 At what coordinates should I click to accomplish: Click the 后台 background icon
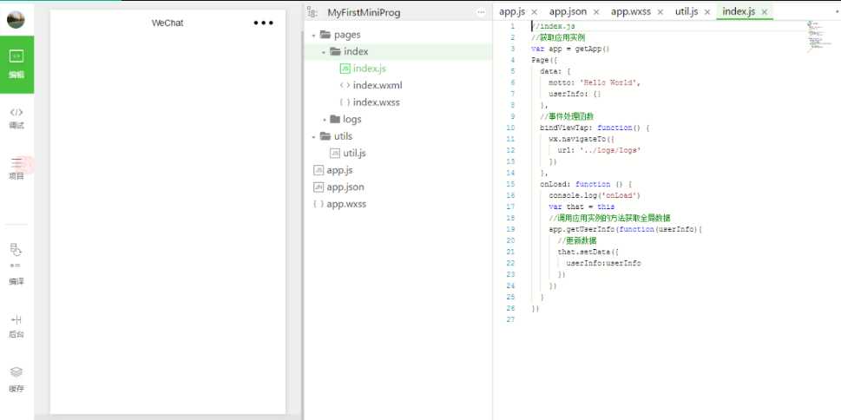coord(16,319)
